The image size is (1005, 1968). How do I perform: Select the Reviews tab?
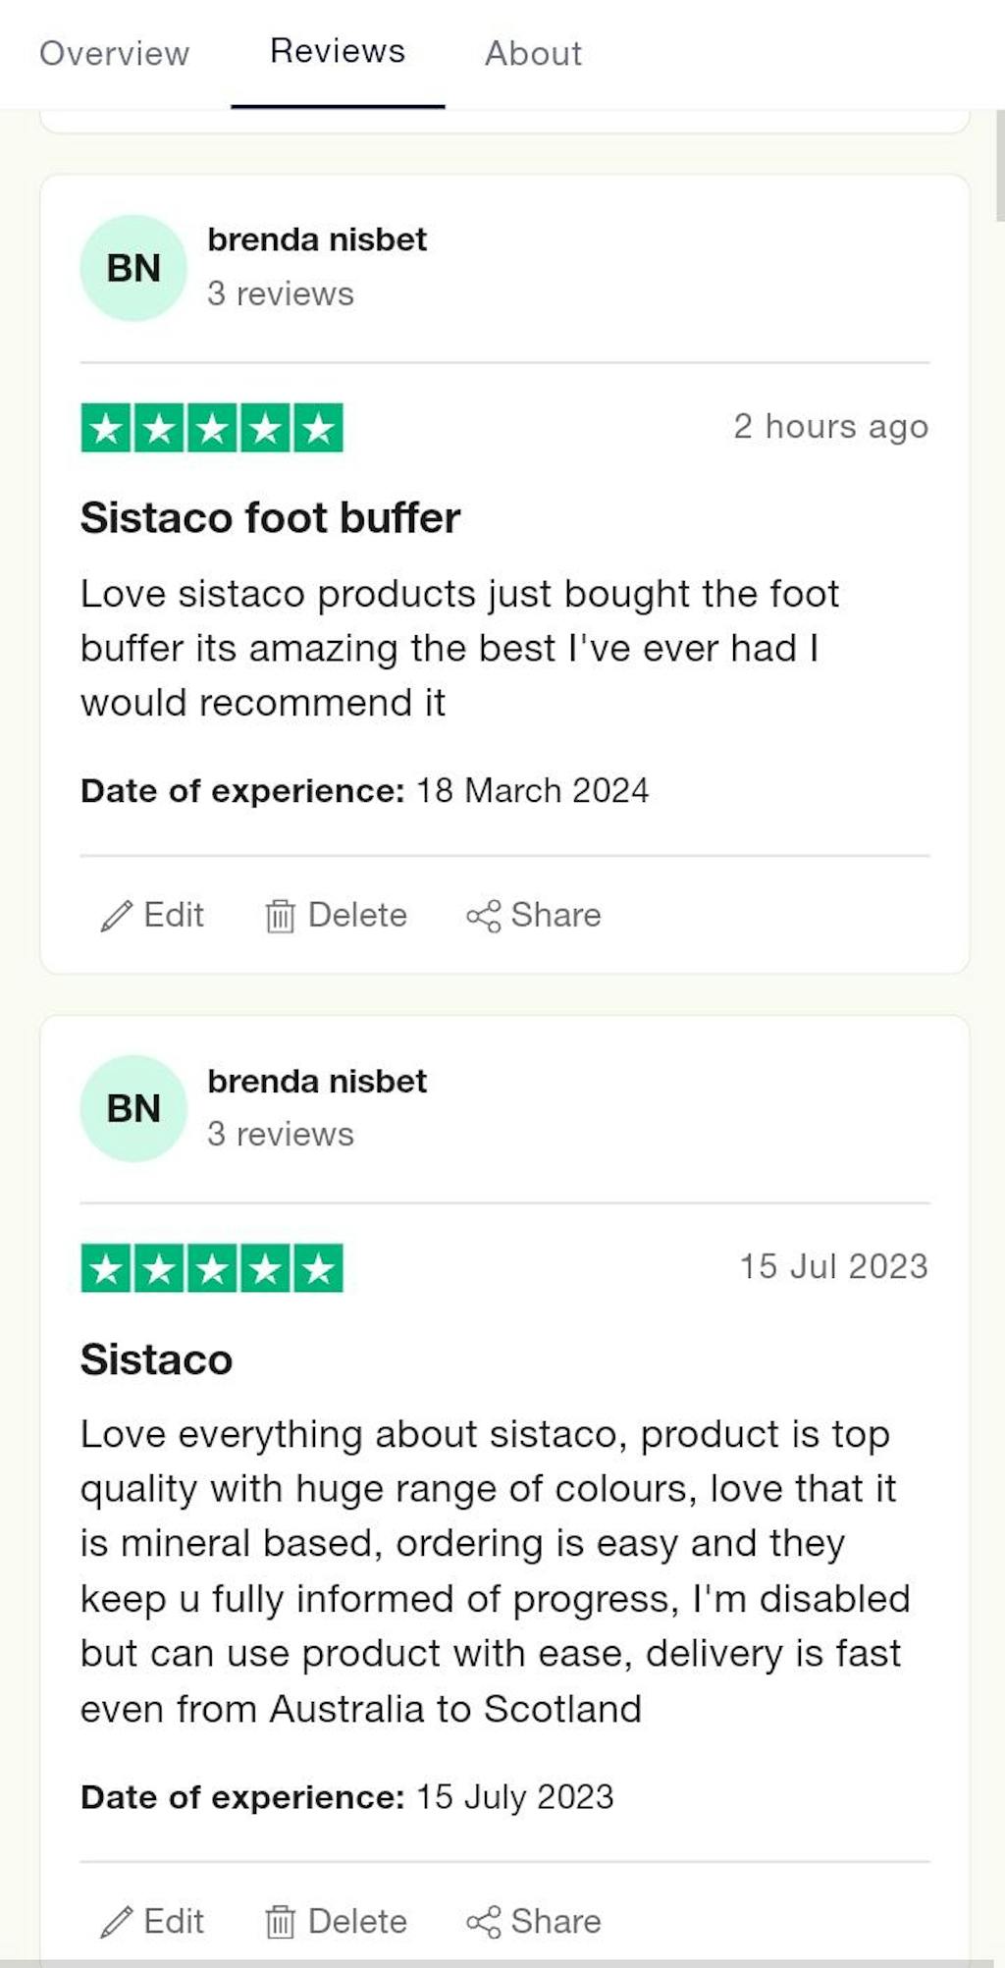(x=337, y=51)
